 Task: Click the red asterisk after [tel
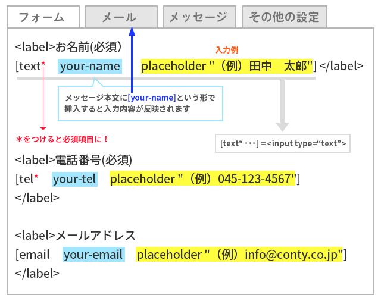36,179
